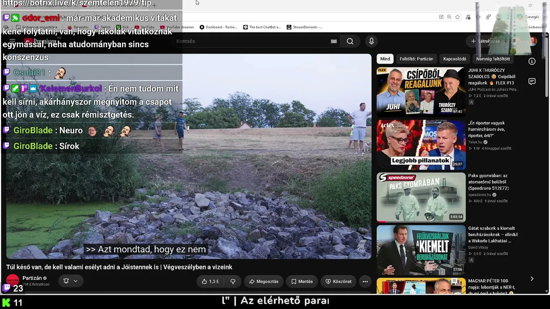Select the Nemrég feltöltött filter chip
The image size is (550, 309).
[x=493, y=59]
